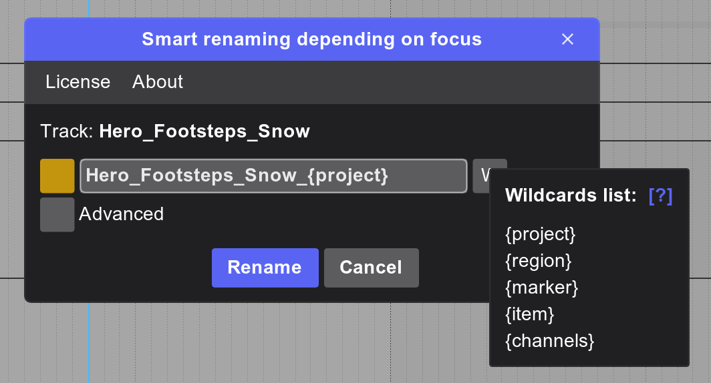Screen dimensions: 711x383
Task: Close the Smart renaming dialog
Action: 567,39
